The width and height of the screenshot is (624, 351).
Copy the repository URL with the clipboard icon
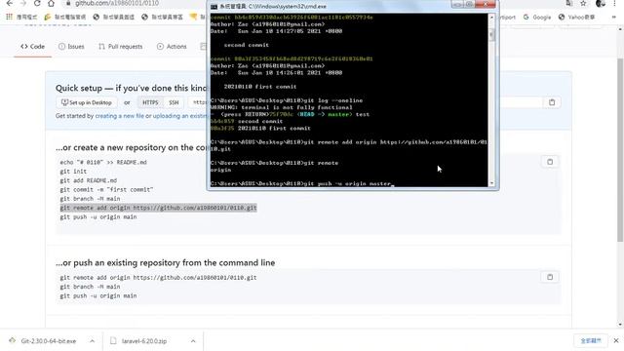pyautogui.click(x=552, y=102)
